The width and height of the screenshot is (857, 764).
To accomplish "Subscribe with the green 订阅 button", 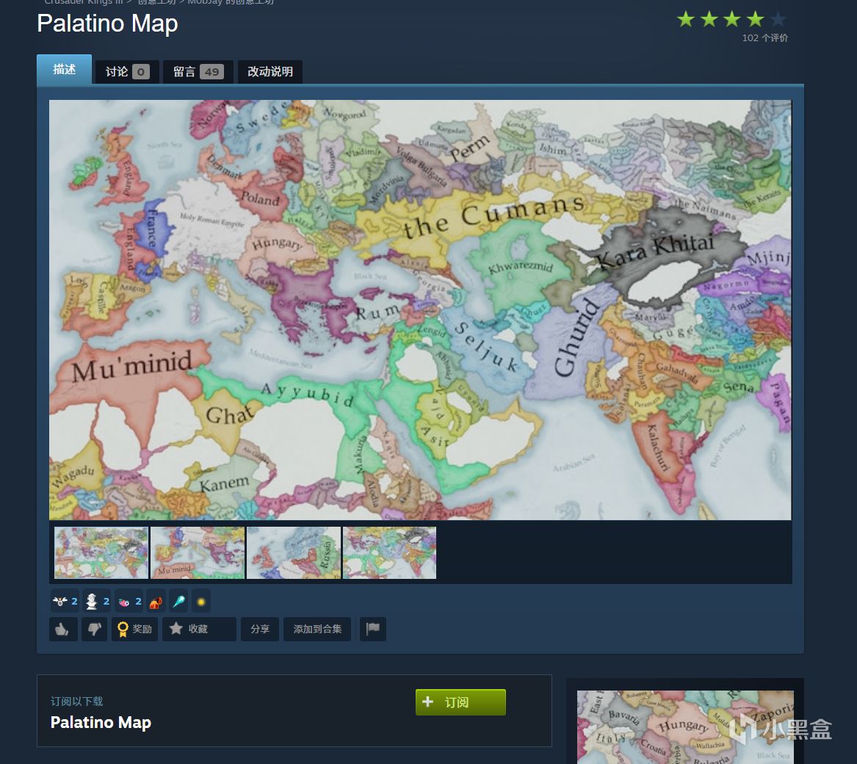I will pyautogui.click(x=460, y=702).
